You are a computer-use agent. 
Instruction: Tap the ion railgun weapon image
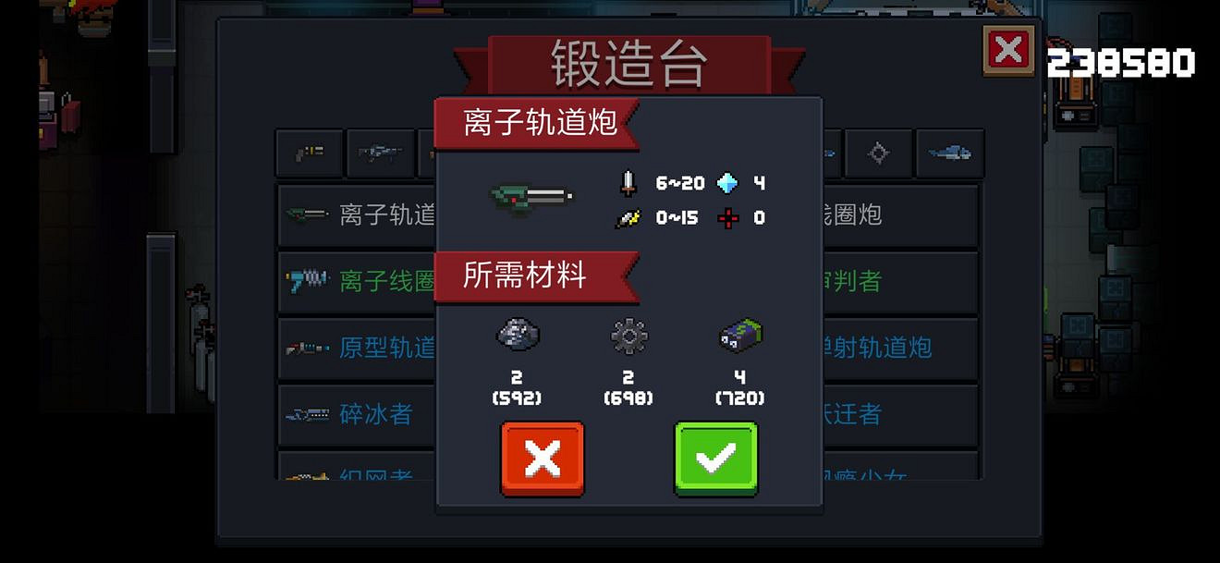(x=531, y=197)
